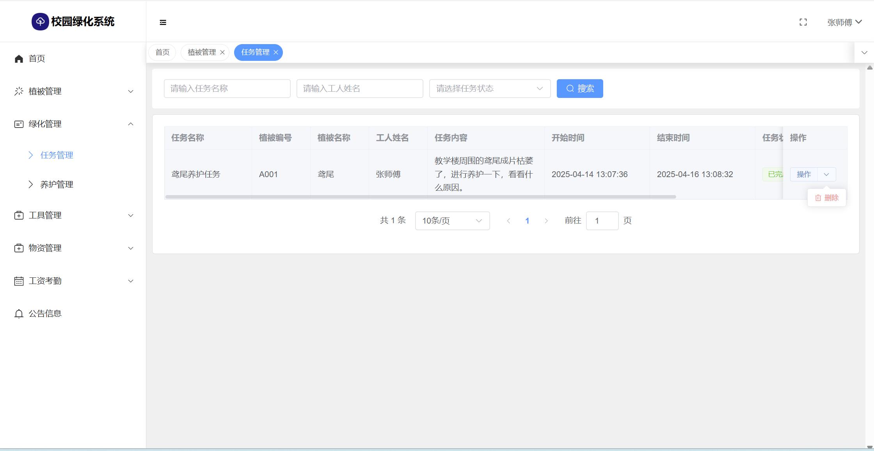Click the calendar icon for 工资考勤
874x451 pixels.
(x=19, y=281)
